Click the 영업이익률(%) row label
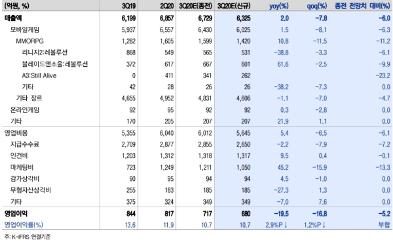 (24, 225)
